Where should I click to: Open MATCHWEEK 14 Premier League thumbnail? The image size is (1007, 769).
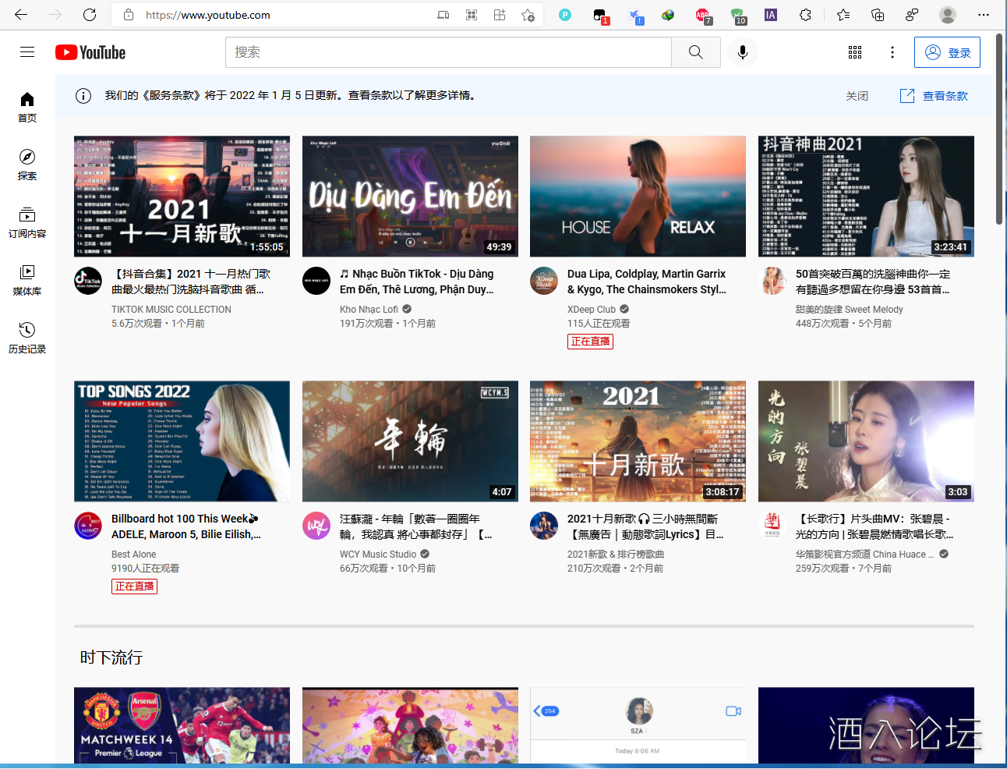182,725
